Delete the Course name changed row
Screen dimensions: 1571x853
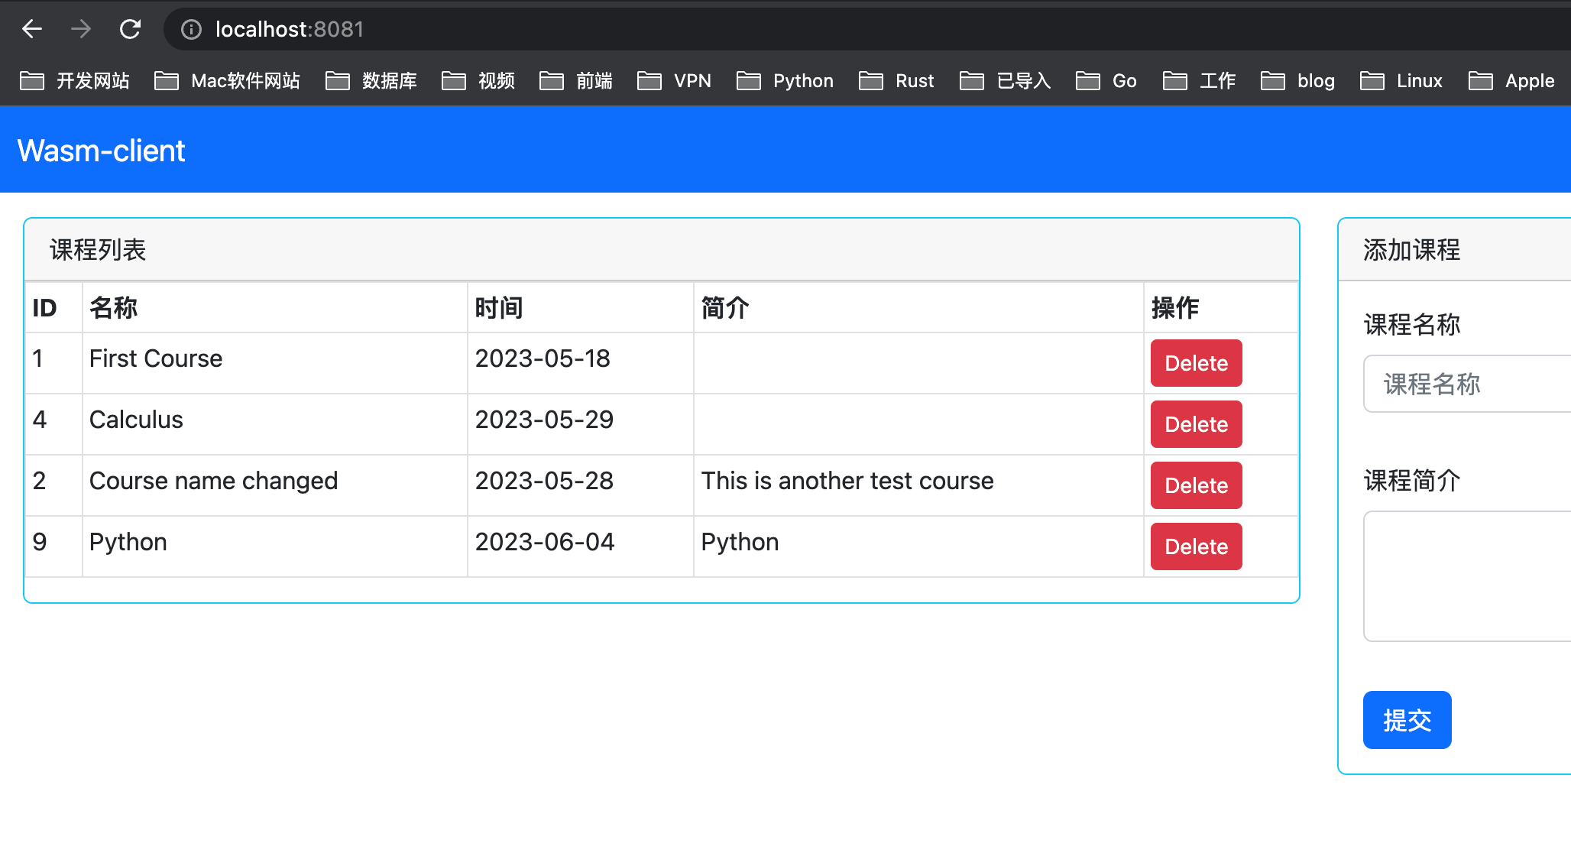(1196, 485)
